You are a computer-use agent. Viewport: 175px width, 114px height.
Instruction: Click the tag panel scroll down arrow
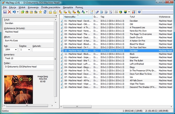pos(56,102)
